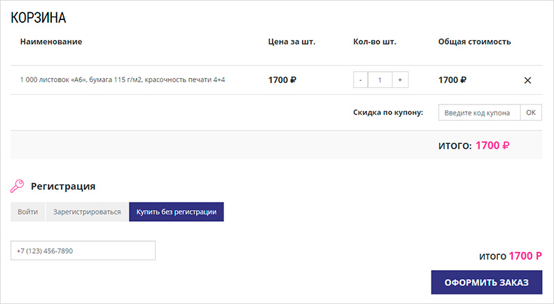Click the Цена за шт. column header
554x304 pixels.
tap(292, 41)
